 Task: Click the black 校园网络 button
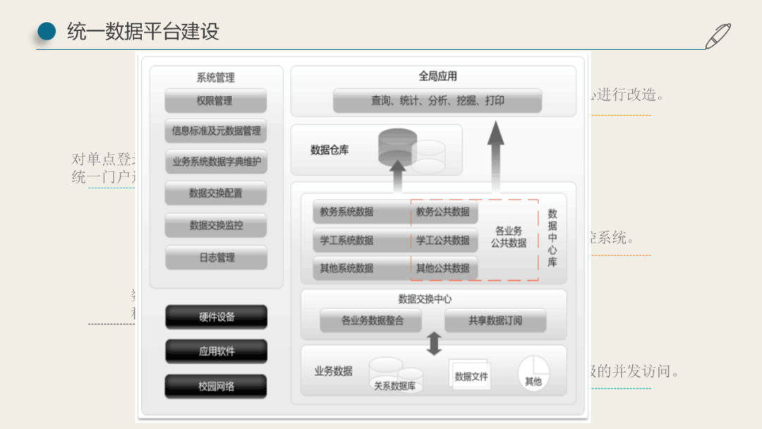pyautogui.click(x=216, y=386)
